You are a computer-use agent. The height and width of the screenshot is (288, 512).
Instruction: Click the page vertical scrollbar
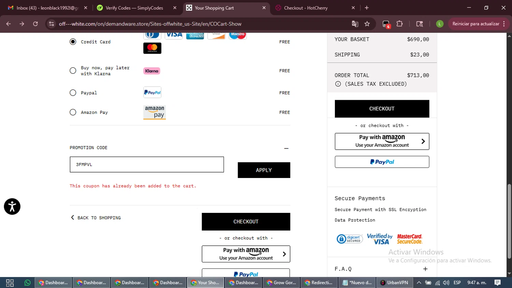tap(509, 221)
